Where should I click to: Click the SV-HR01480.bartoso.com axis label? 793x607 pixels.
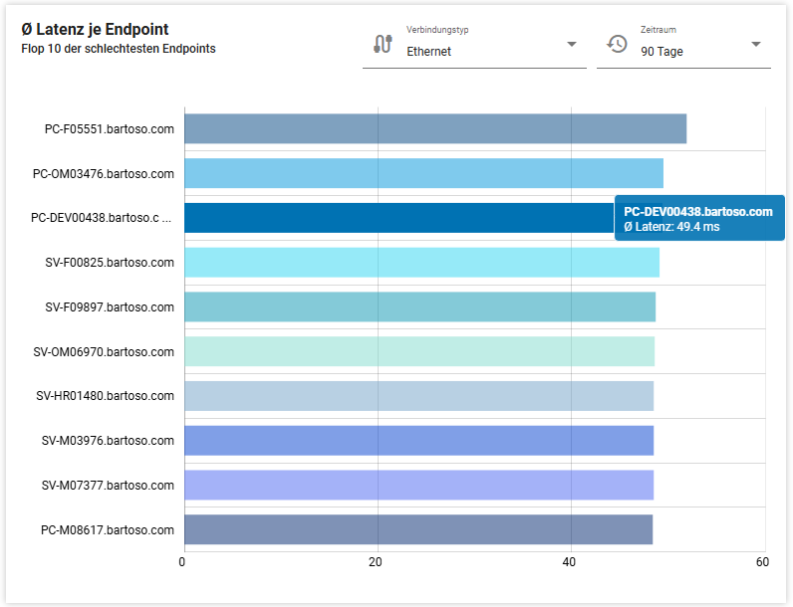coord(106,396)
